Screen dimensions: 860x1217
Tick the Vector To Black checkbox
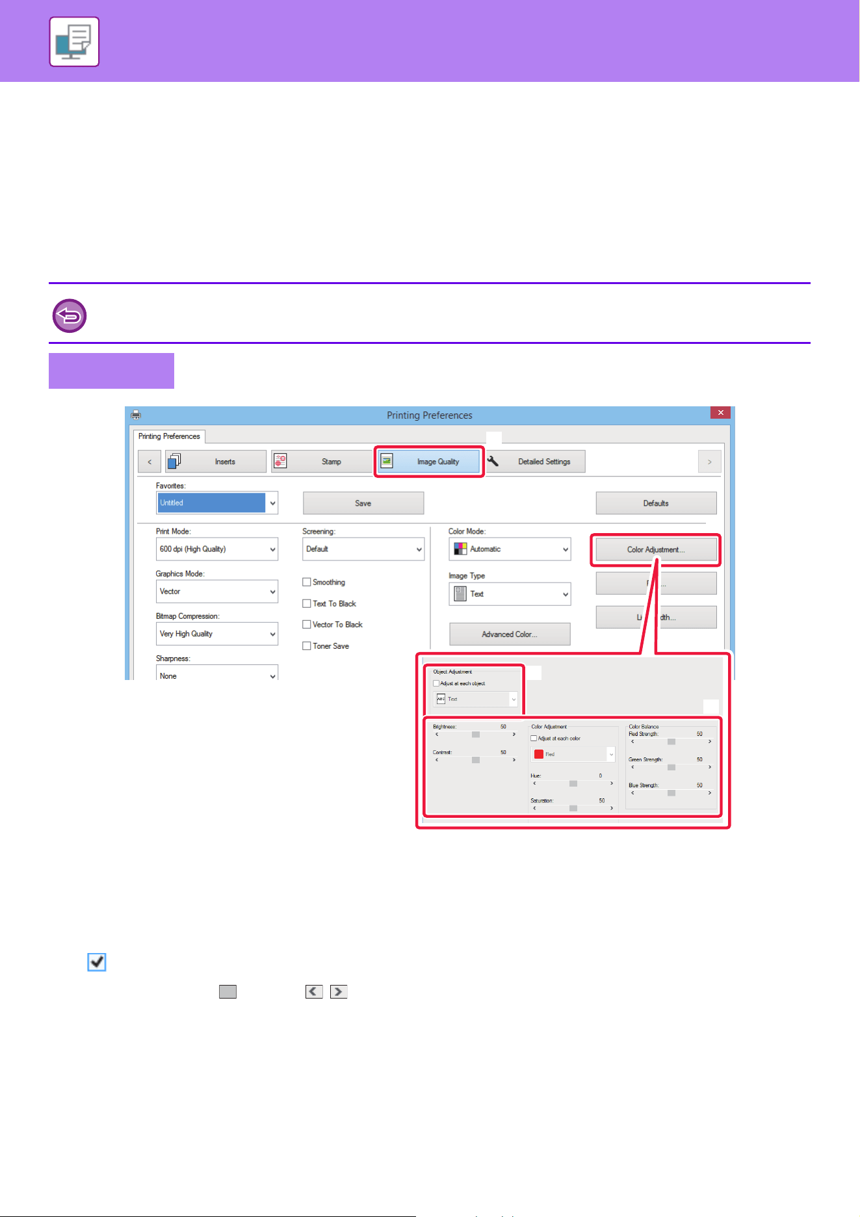307,624
